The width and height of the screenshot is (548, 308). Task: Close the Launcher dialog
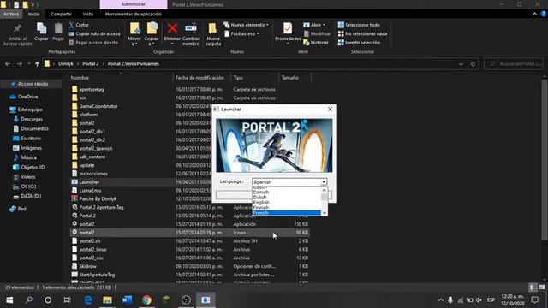[x=330, y=110]
